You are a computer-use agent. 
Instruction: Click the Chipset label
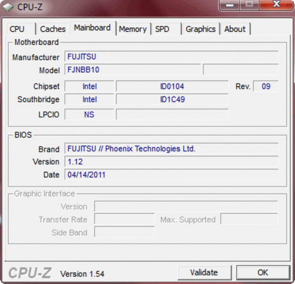46,86
